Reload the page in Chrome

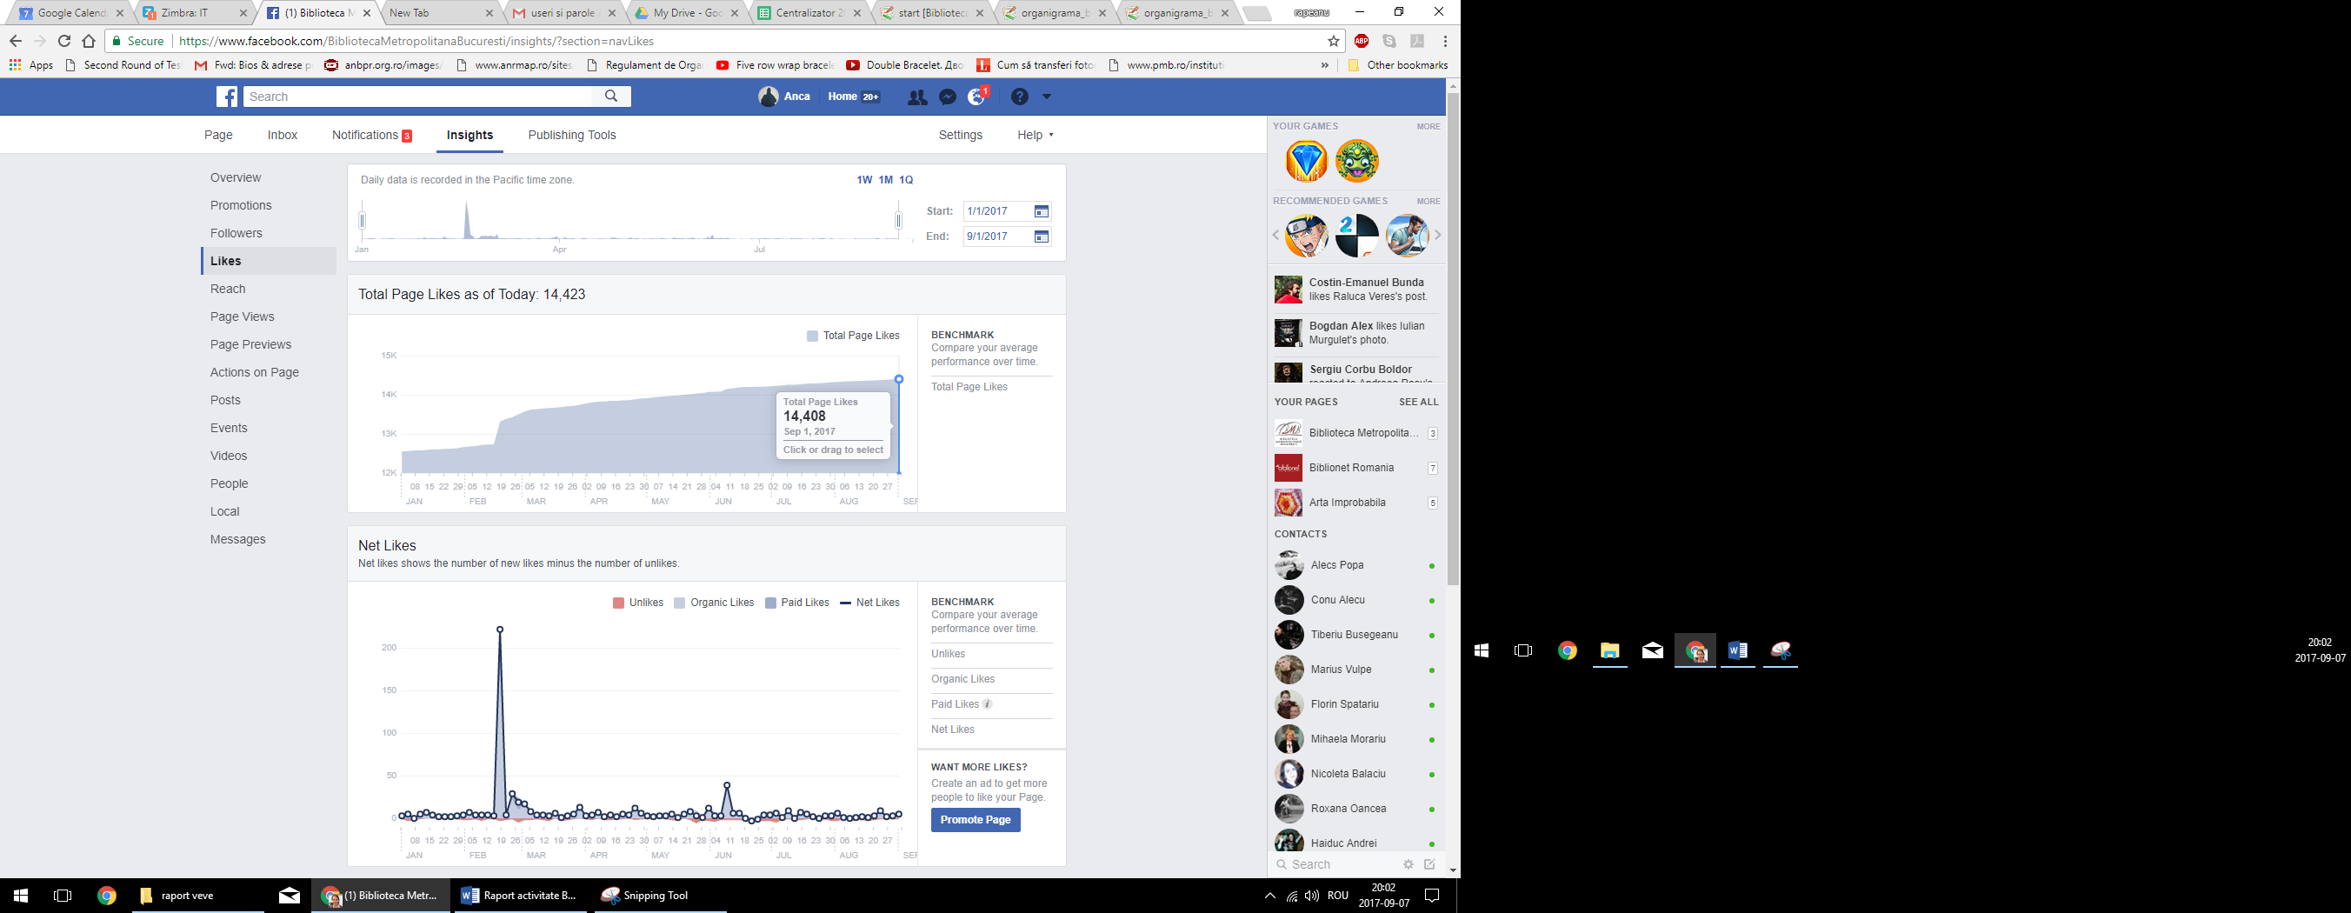point(63,41)
